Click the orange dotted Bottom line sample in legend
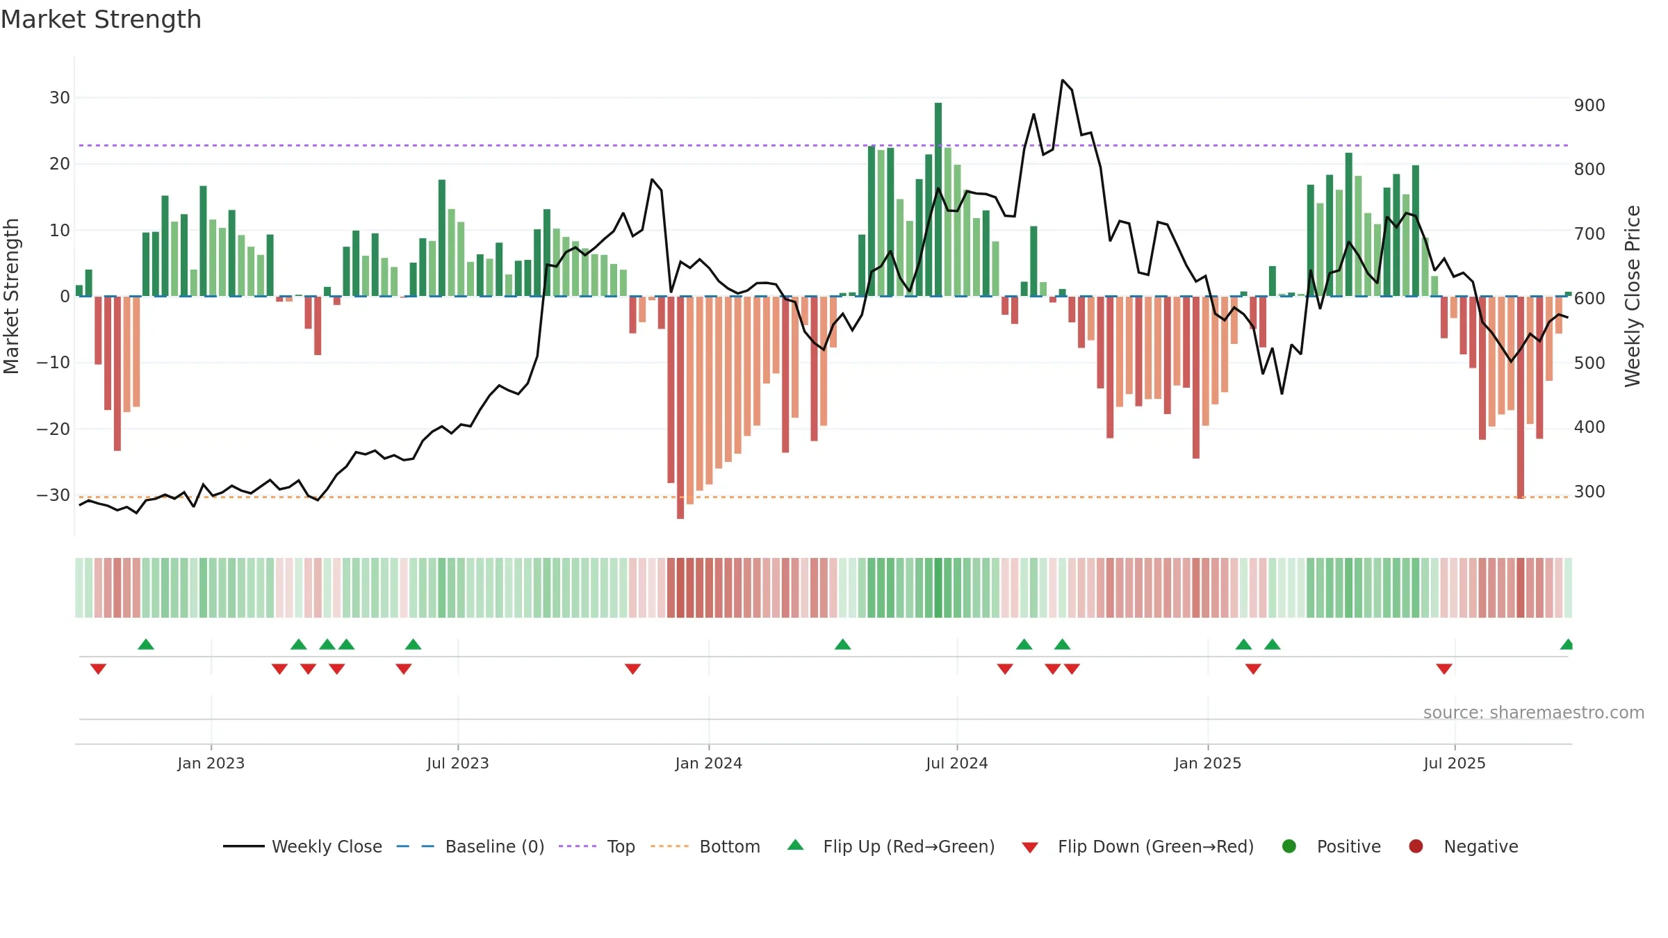 tap(670, 846)
